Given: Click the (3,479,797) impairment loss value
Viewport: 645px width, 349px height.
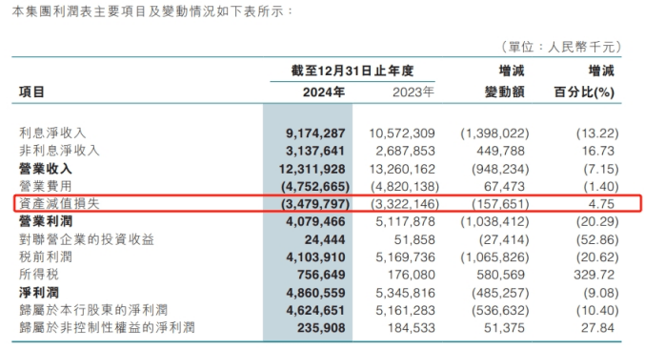Looking at the screenshot, I should (x=315, y=204).
